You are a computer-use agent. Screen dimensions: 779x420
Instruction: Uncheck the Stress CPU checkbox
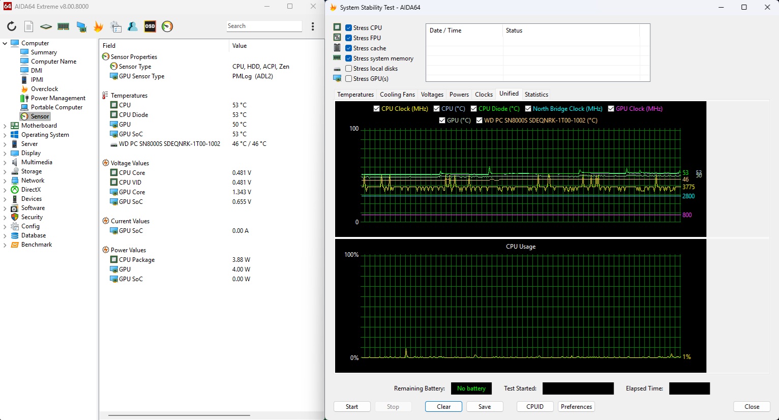click(x=349, y=28)
